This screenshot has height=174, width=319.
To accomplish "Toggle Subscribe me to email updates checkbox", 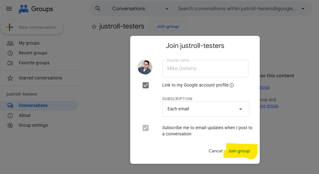I will tap(146, 128).
